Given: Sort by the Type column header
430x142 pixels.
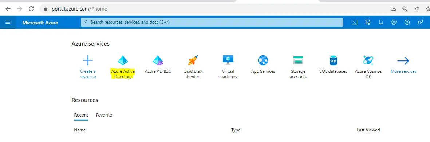Looking at the screenshot, I should click(x=236, y=130).
